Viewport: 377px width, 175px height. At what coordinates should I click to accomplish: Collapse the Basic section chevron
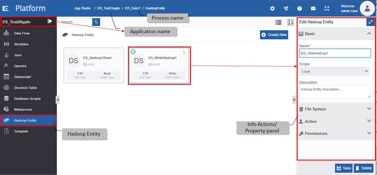[369, 33]
